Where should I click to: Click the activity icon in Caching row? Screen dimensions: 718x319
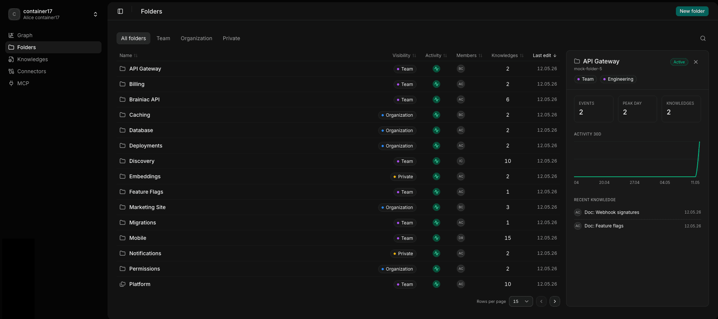click(436, 115)
